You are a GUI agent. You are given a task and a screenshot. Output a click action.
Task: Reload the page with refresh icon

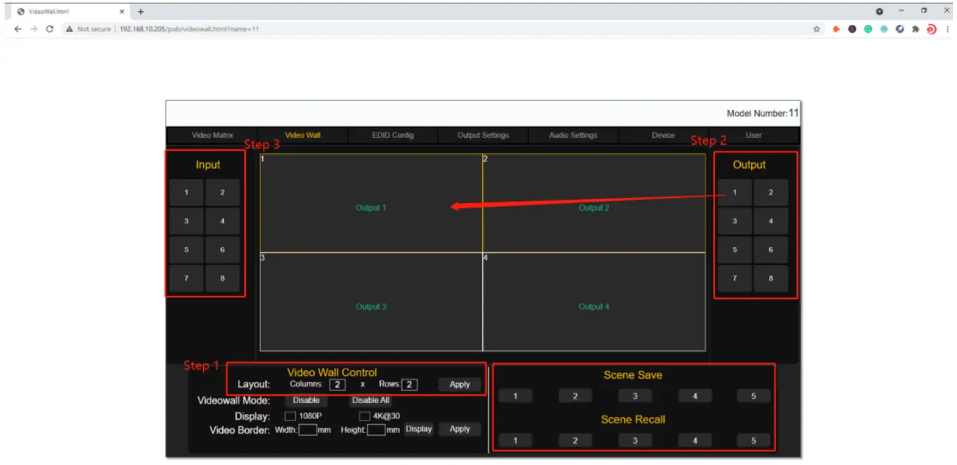[x=50, y=29]
